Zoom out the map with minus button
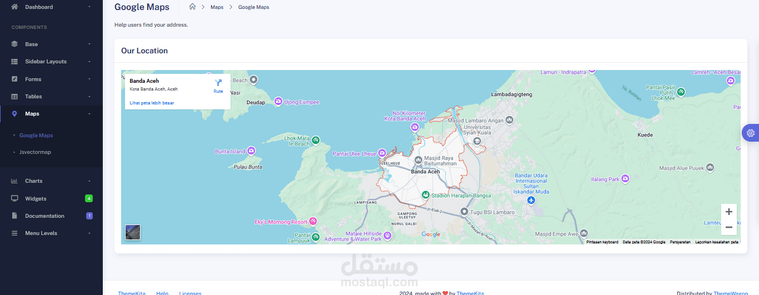 click(x=729, y=227)
